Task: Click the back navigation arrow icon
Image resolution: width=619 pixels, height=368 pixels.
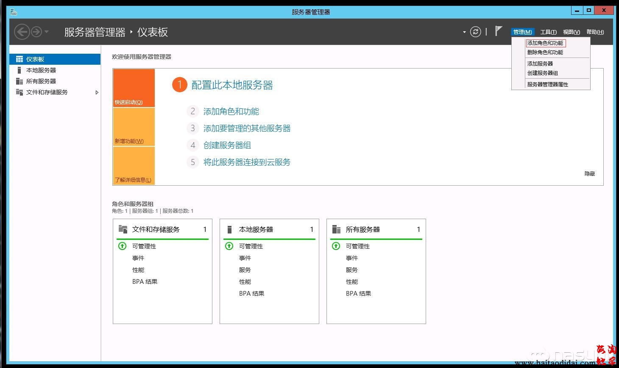Action: coord(22,32)
